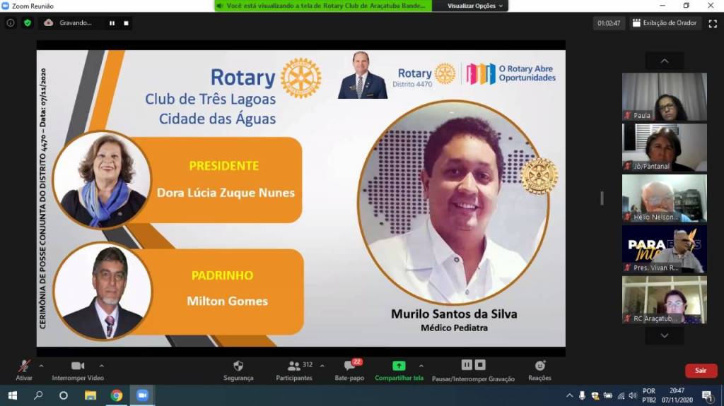Click the meeting information icon

click(x=11, y=23)
